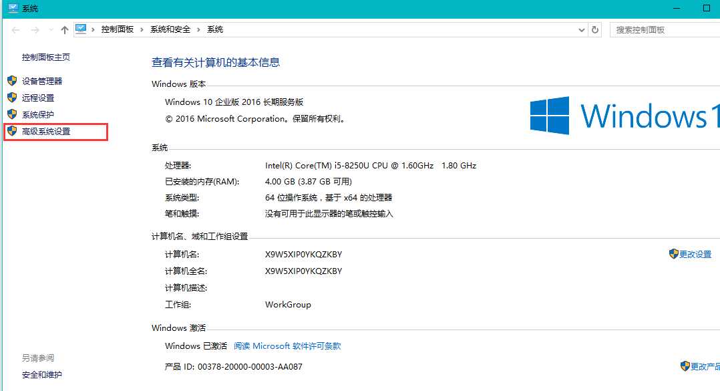This screenshot has width=720, height=391.
Task: Click the Windows 已激活 status text
Action: (x=196, y=346)
